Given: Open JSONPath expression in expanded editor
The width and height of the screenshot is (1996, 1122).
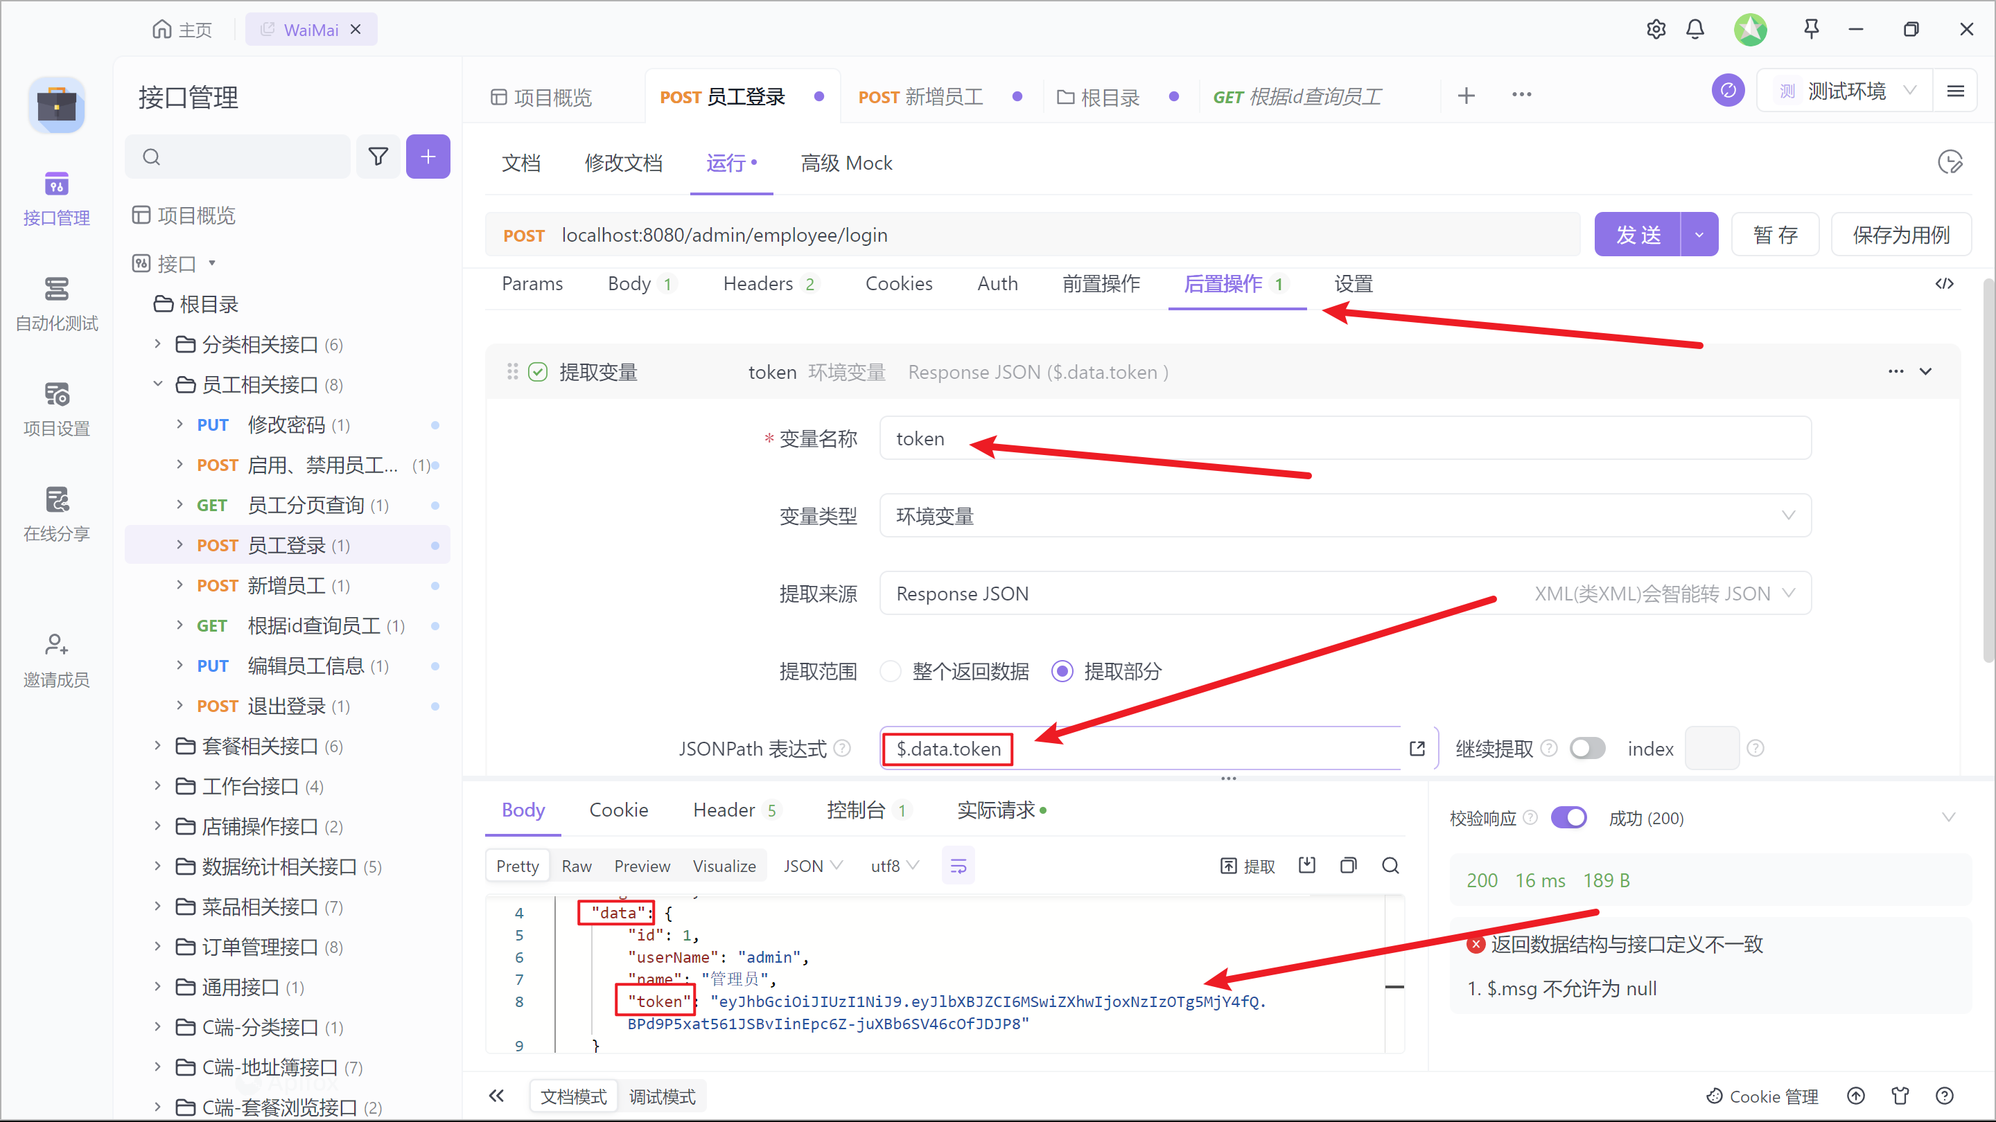Looking at the screenshot, I should point(1417,748).
